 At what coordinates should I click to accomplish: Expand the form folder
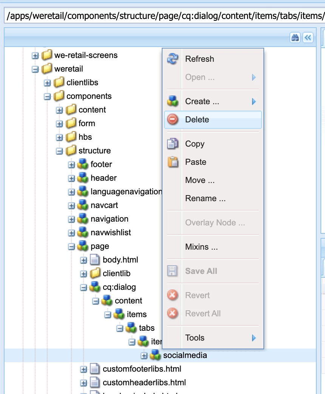click(59, 124)
